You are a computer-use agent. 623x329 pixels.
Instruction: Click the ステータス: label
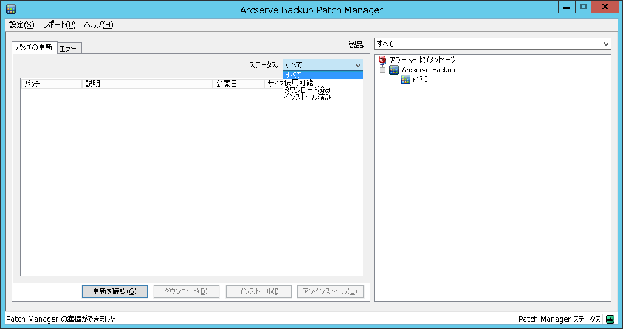coord(264,65)
